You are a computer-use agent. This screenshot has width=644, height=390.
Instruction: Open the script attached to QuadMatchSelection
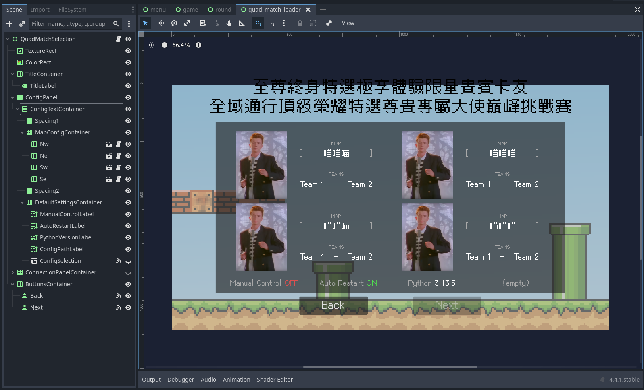(x=119, y=39)
